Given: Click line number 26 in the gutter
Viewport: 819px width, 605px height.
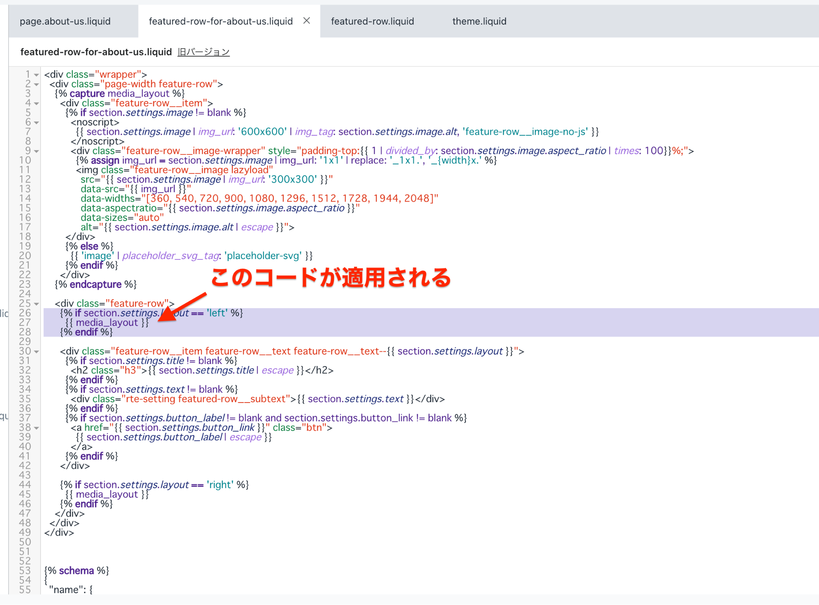Looking at the screenshot, I should pos(25,313).
